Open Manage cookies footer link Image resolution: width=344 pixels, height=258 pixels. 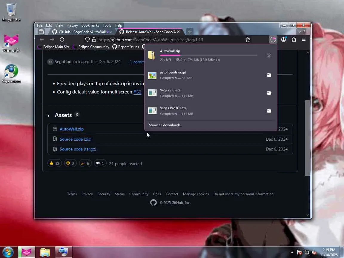[x=196, y=194]
